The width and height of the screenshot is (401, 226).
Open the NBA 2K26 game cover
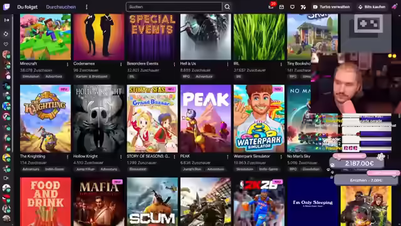point(259,202)
